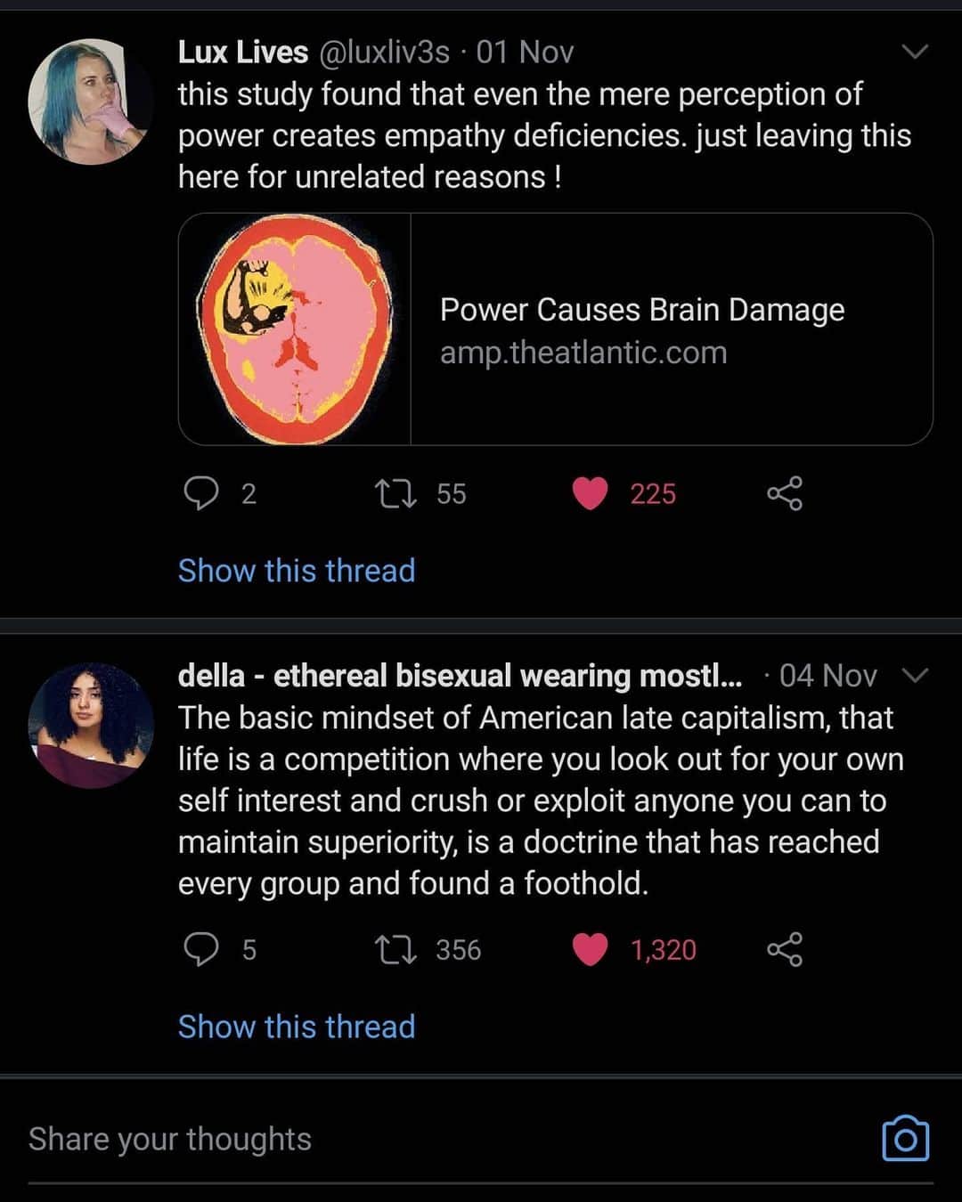The image size is (962, 1202).
Task: Share della's tweet
Action: (x=785, y=950)
